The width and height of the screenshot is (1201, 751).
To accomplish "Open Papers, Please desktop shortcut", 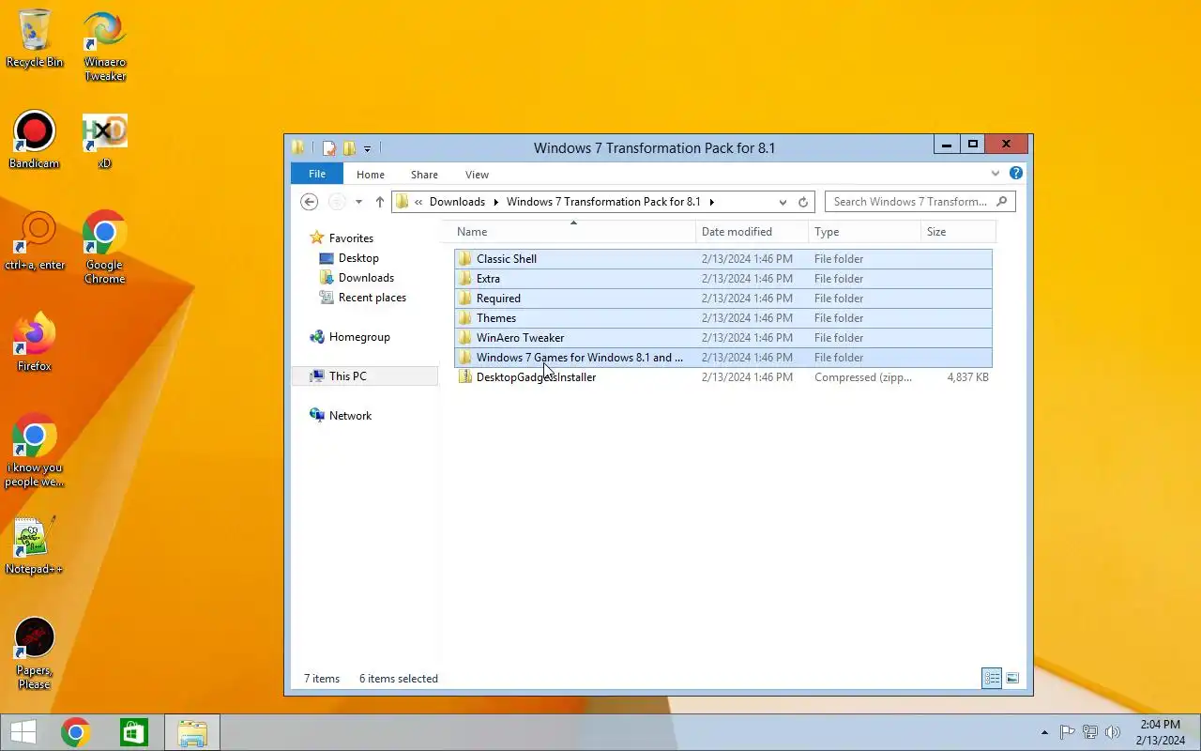I will (x=35, y=653).
